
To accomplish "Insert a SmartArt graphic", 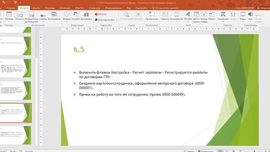I will click(76, 16).
